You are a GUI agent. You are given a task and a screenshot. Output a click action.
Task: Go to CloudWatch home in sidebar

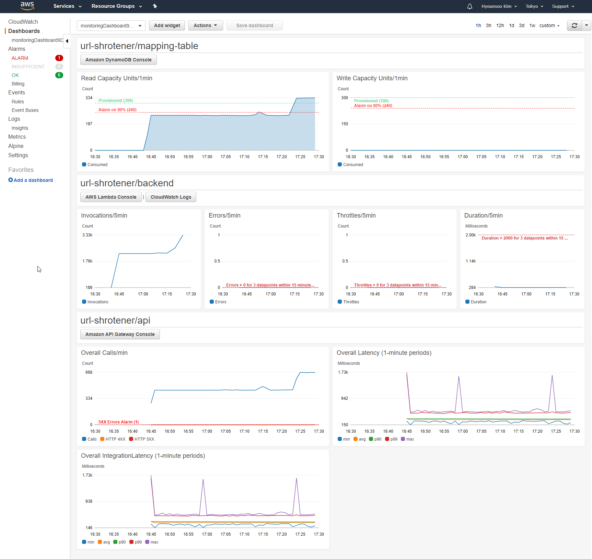[x=23, y=22]
